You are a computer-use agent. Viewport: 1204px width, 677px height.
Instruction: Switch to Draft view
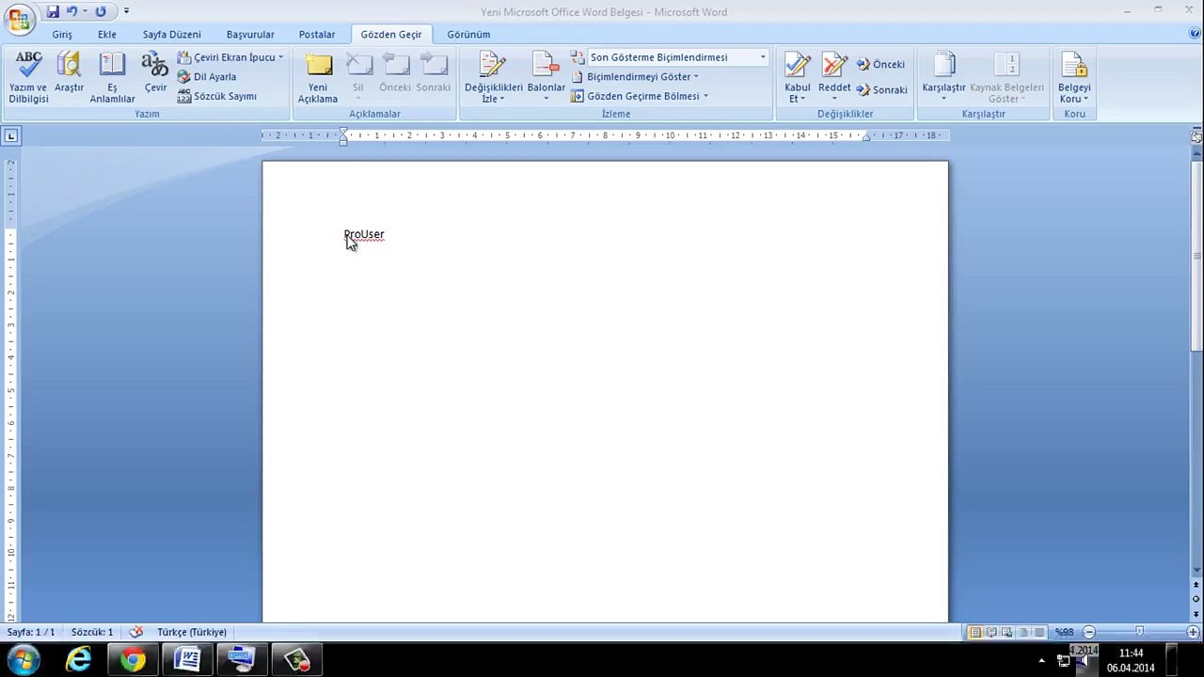click(1039, 632)
